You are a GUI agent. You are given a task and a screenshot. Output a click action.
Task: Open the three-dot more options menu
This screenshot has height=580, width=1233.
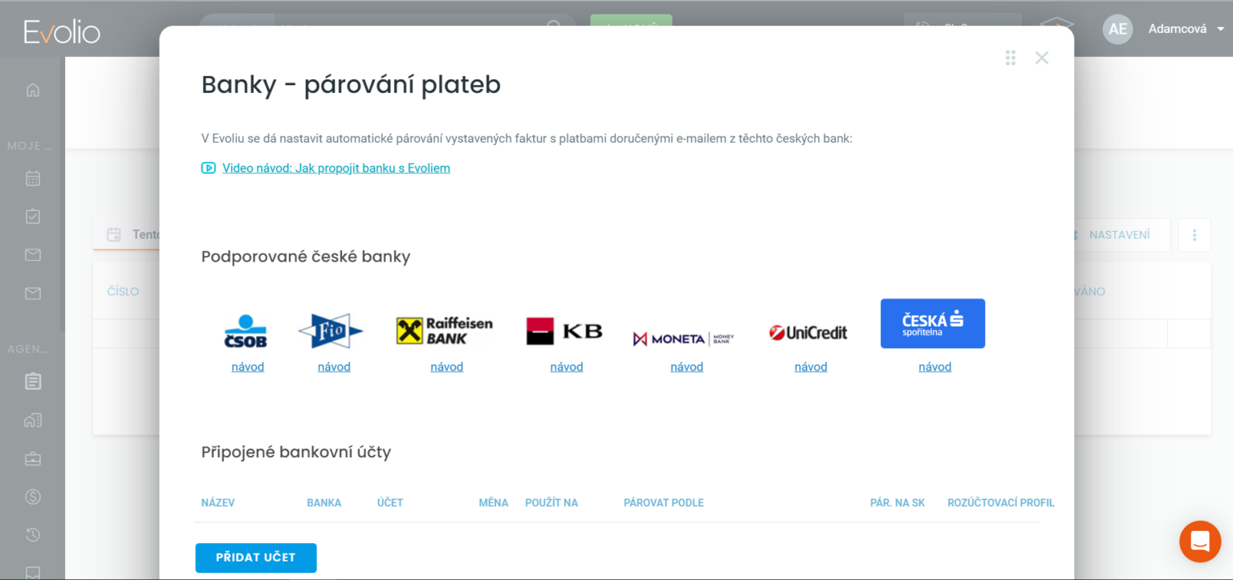tap(1194, 235)
